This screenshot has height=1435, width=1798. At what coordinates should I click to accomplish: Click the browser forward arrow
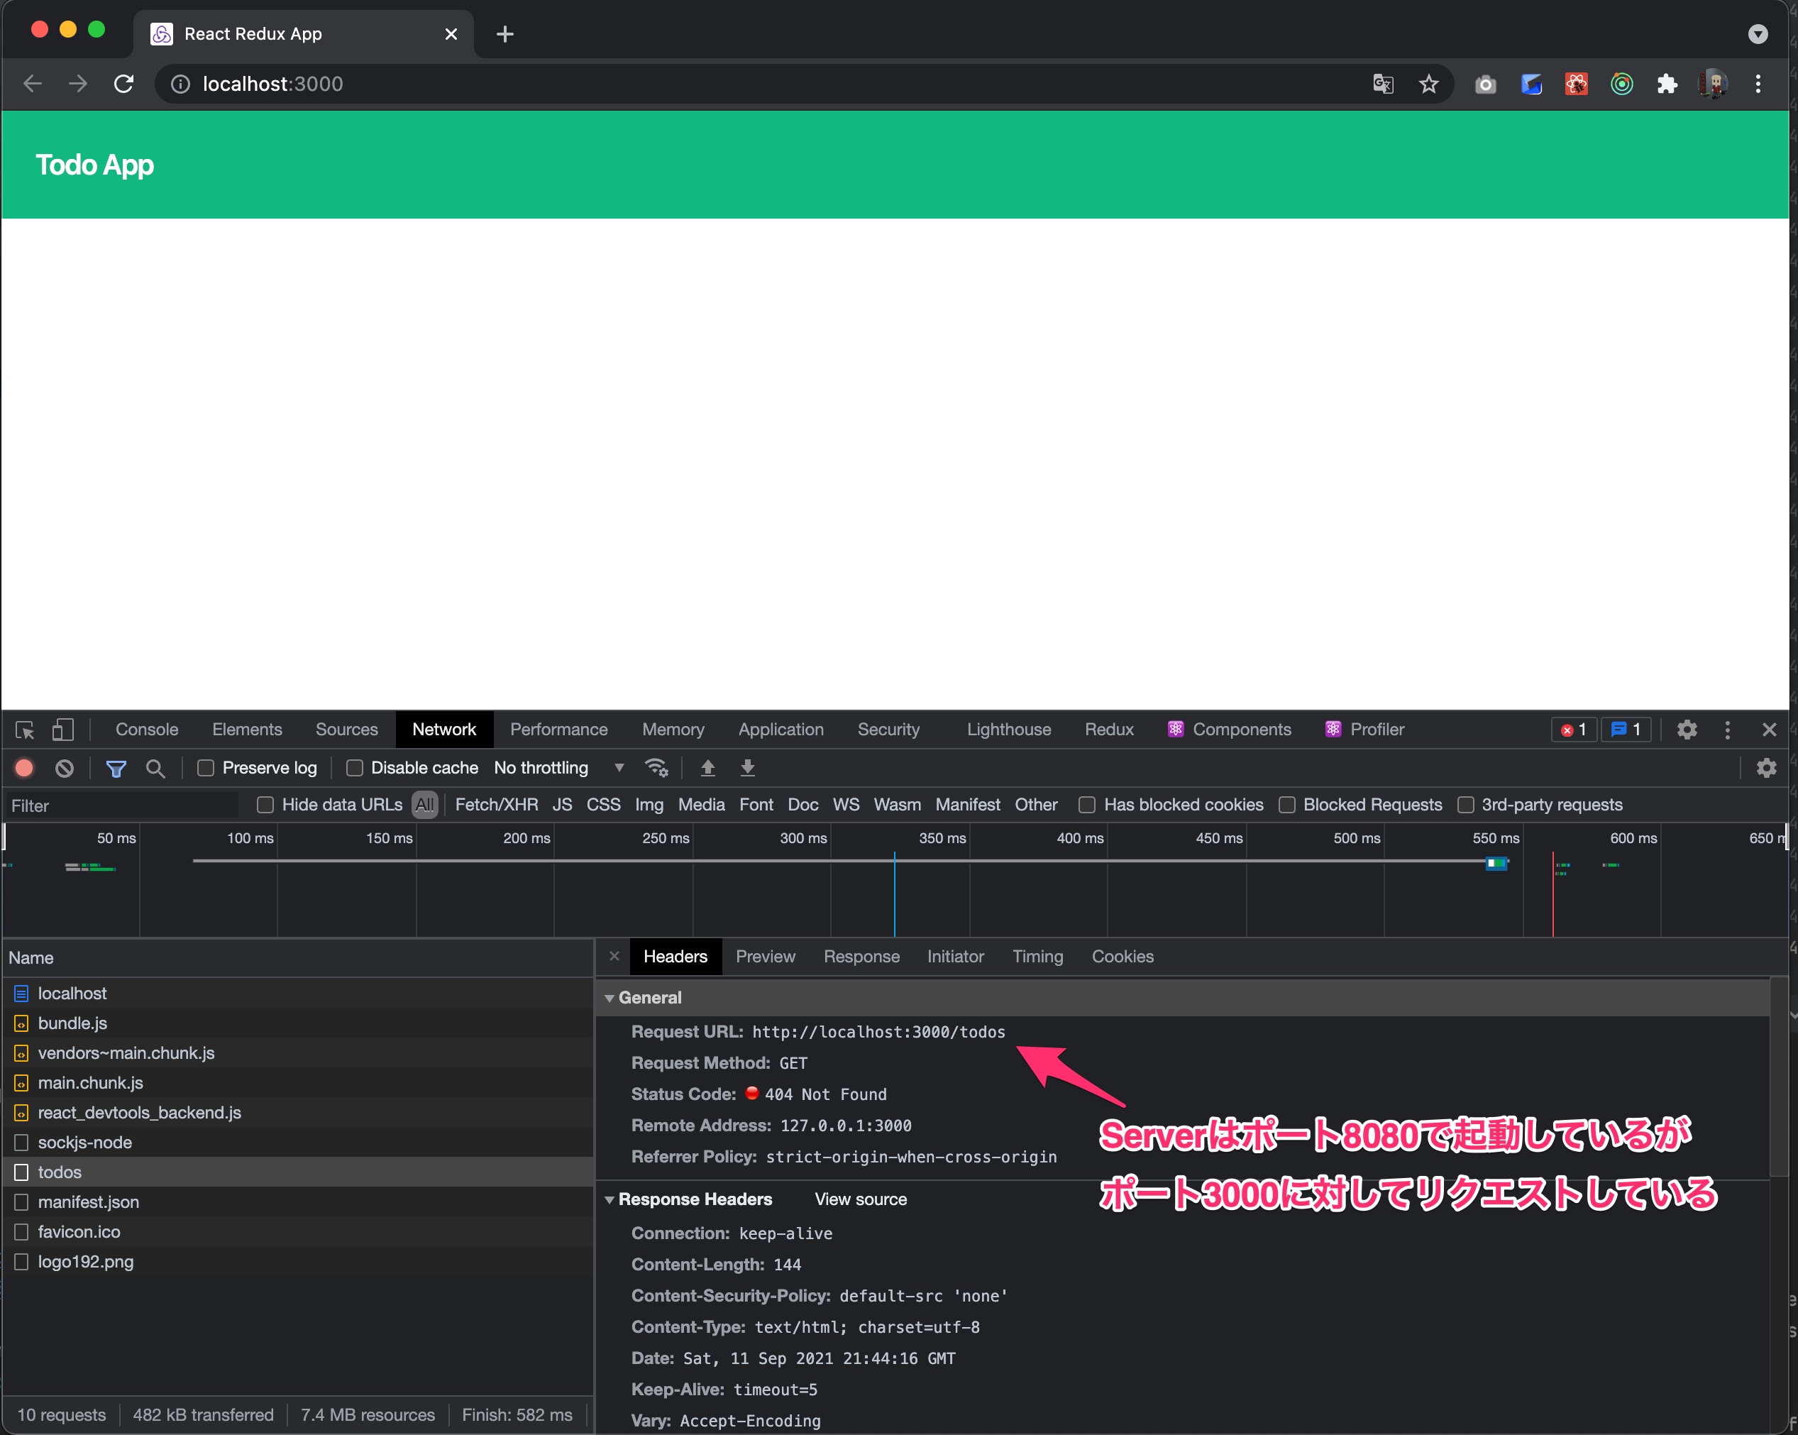point(77,84)
